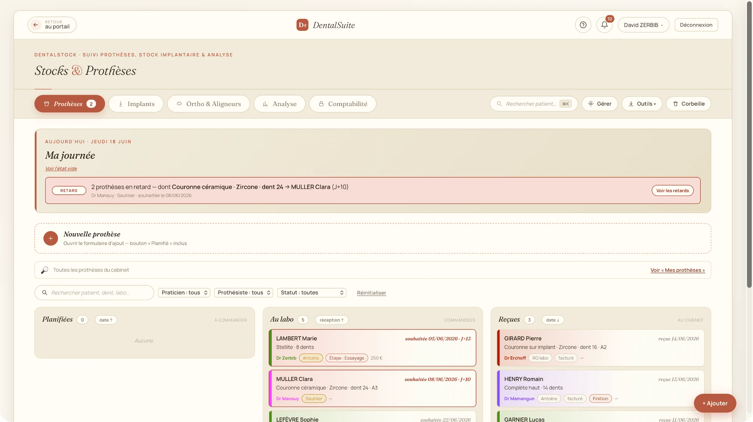Open the help question mark icon
This screenshot has height=422, width=753.
[583, 25]
